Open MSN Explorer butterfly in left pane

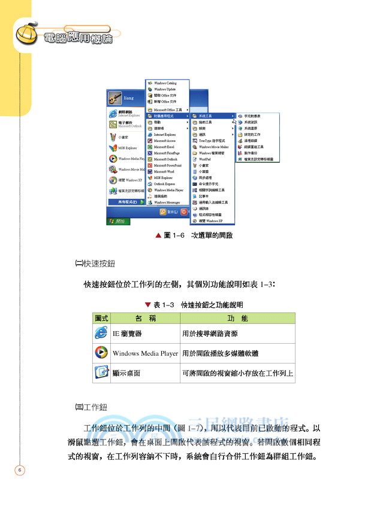(x=113, y=148)
